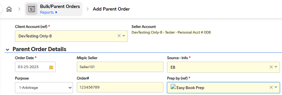282x95 pixels.
Task: Clear the Client Account selection
Action: [x=119, y=36]
